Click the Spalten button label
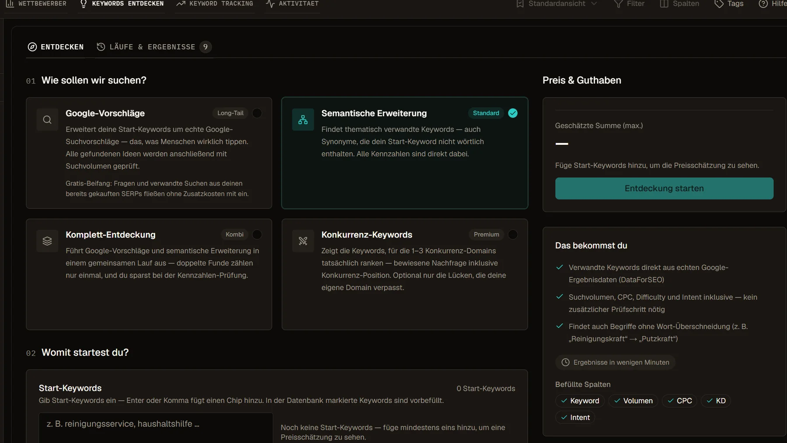The width and height of the screenshot is (787, 443). [686, 3]
